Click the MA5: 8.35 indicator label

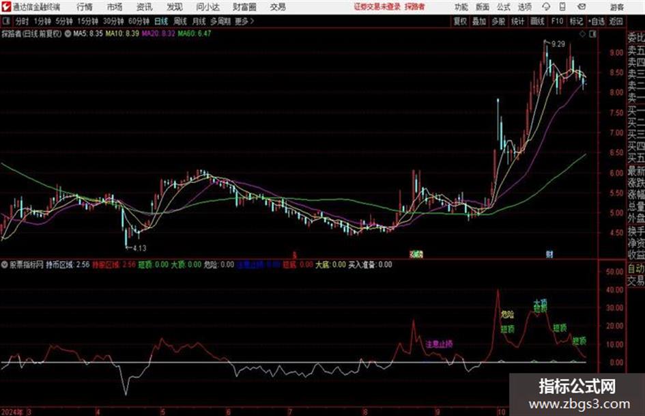click(88, 33)
